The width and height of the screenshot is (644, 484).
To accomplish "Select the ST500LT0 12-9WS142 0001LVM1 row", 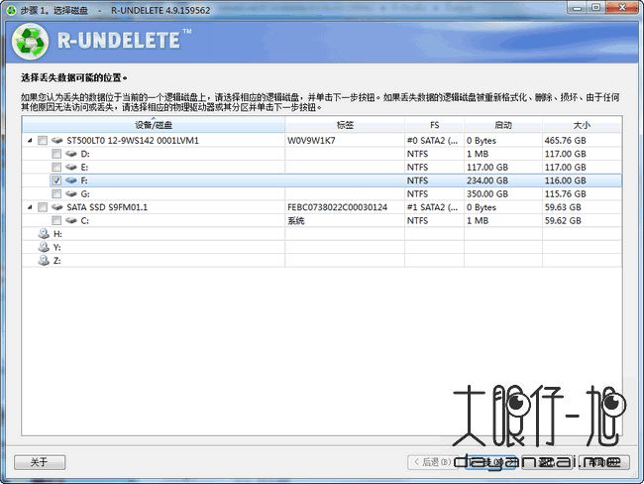I will pyautogui.click(x=322, y=141).
